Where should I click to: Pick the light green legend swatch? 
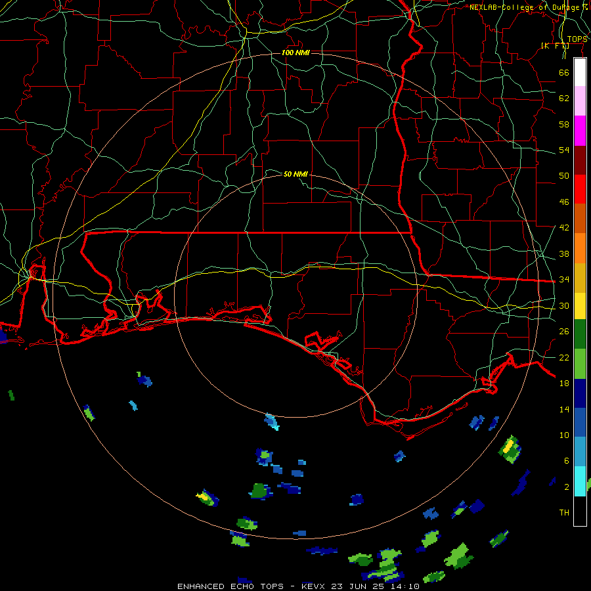[580, 364]
